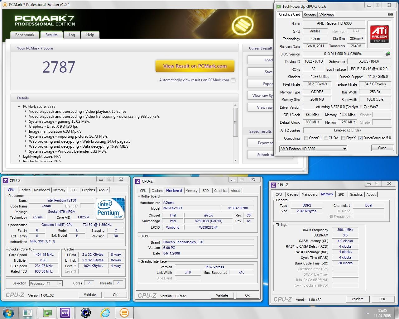399x319 pixels.
Task: Click the ATI Radeon logo in GPU-Z
Action: tap(379, 34)
